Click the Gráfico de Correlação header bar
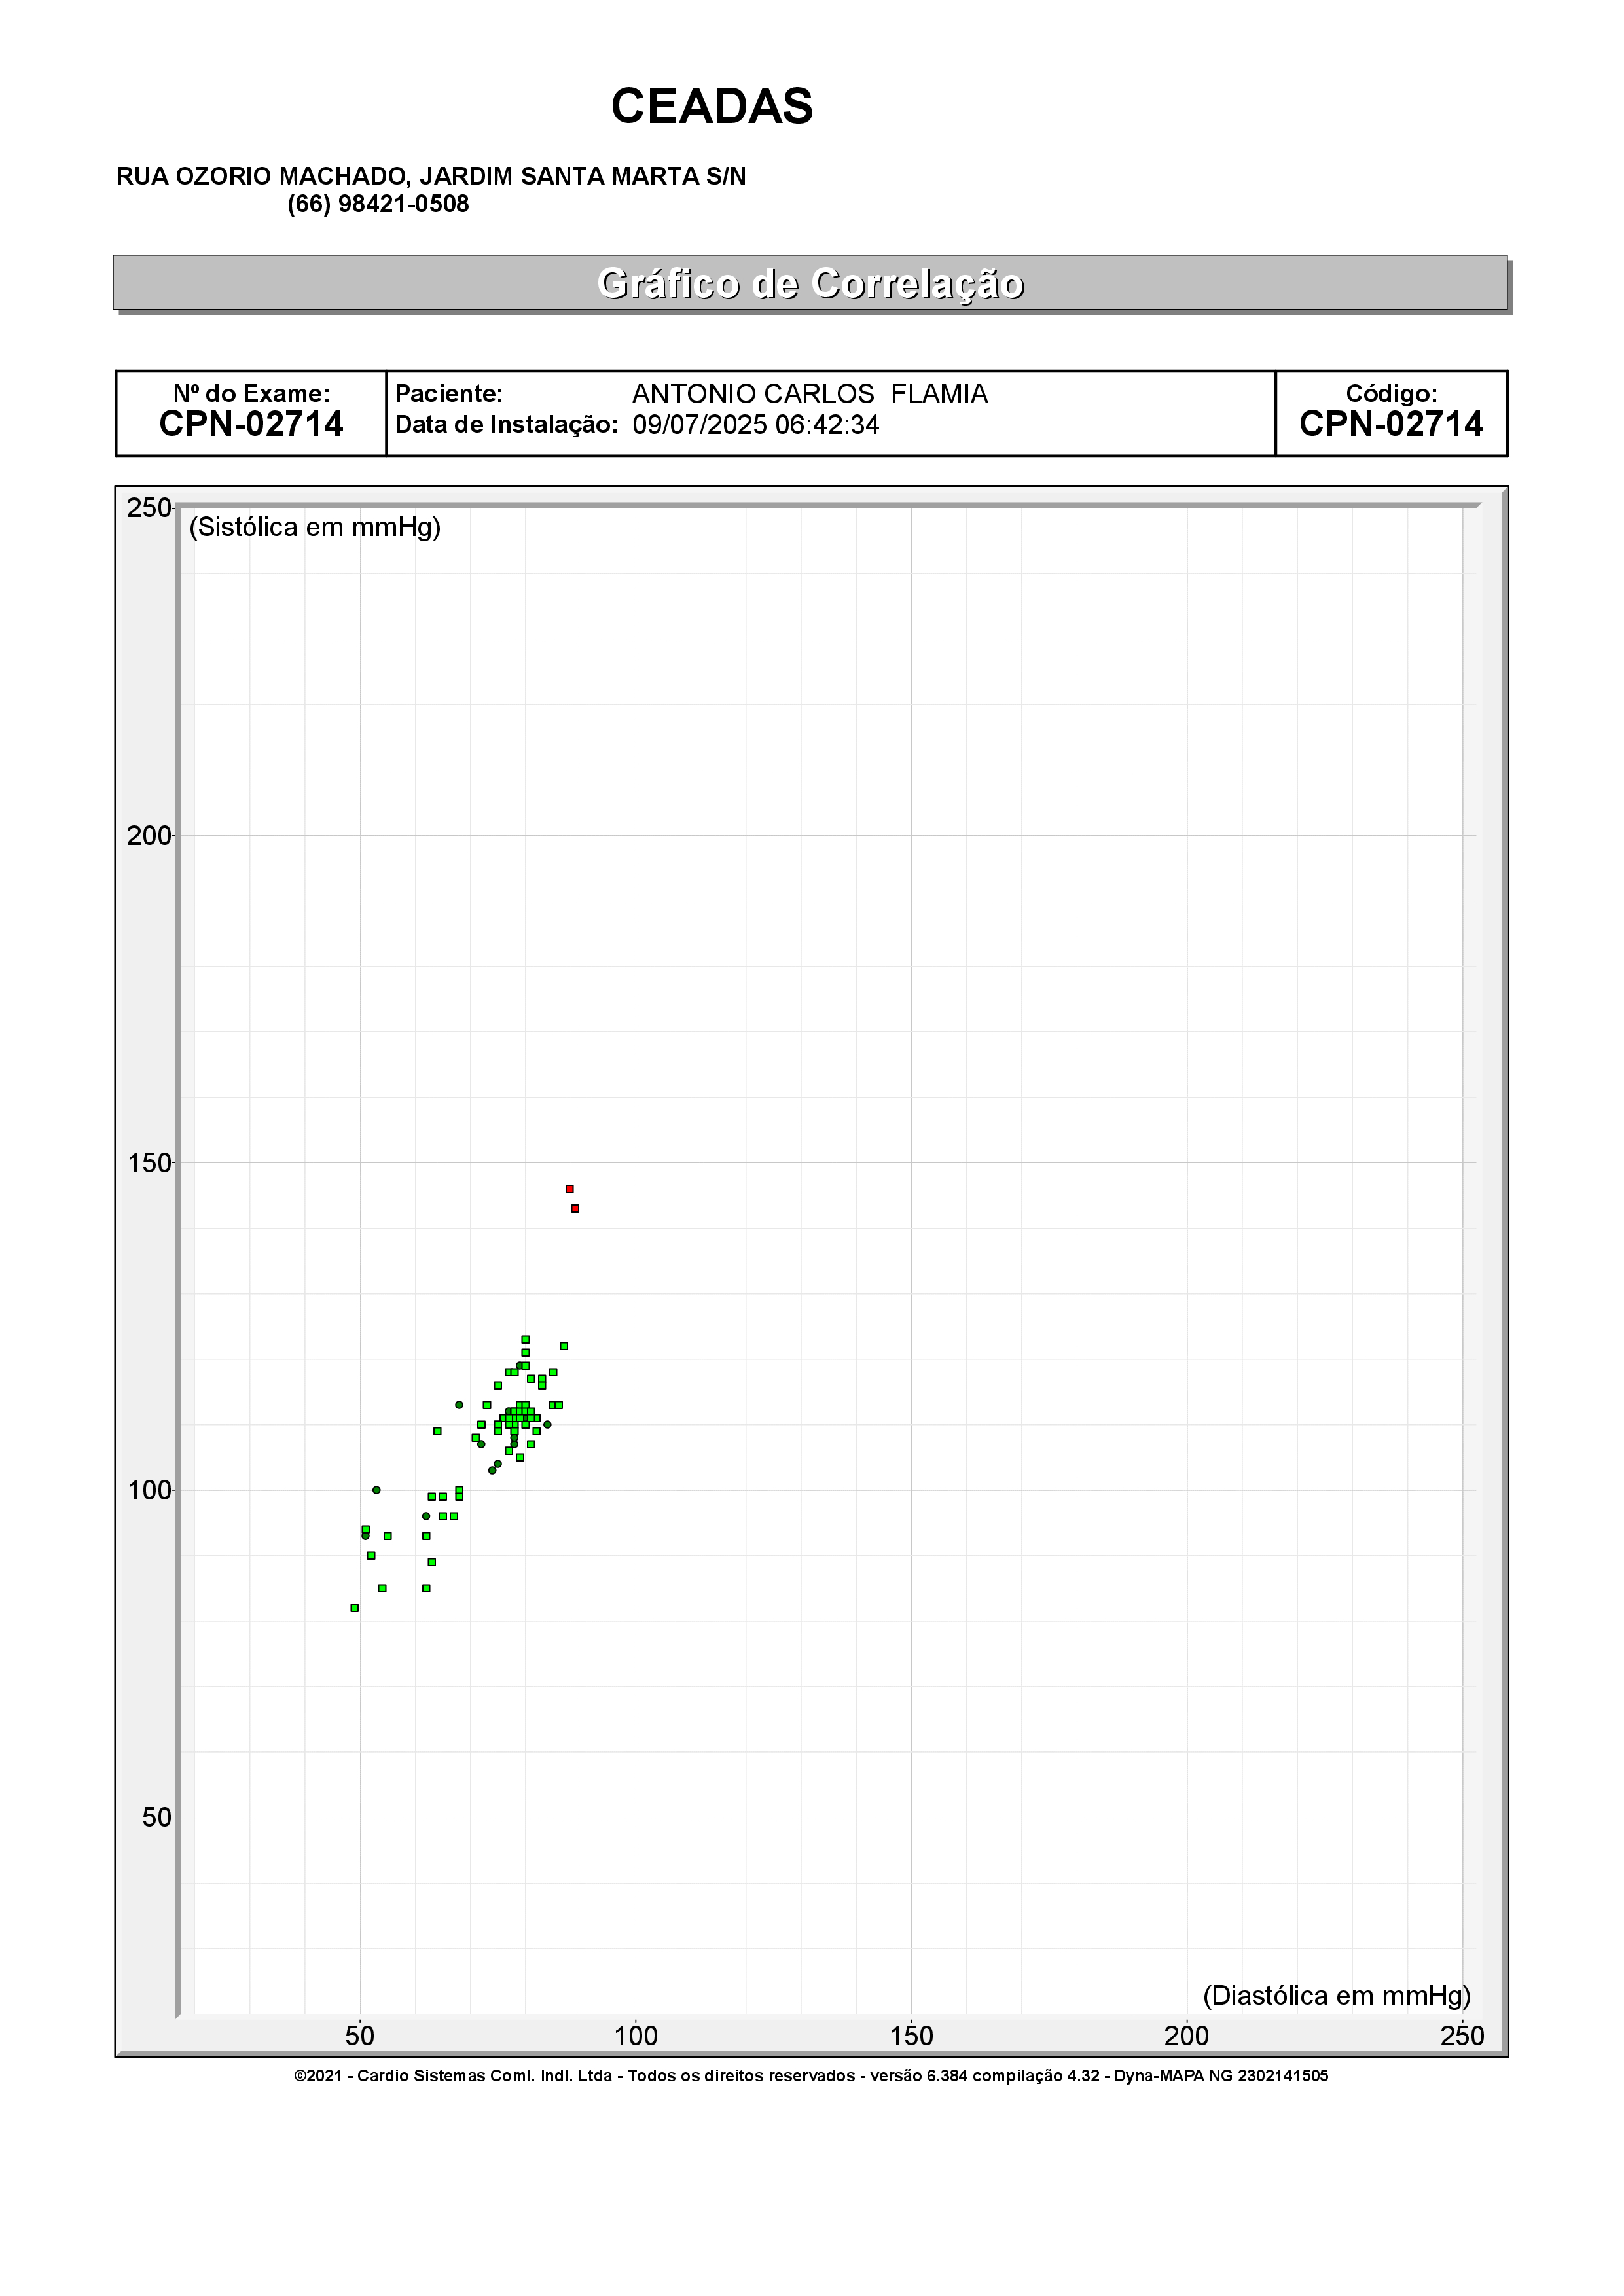1624x2296 pixels. pos(810,283)
